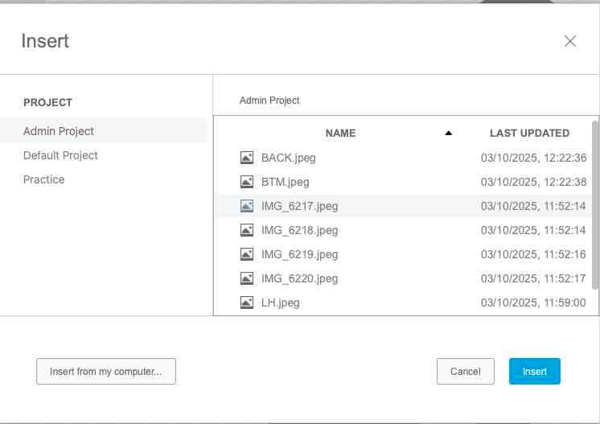Click the image icon beside IMG_6219.jpeg
Screen dimensions: 600x424
click(x=247, y=254)
